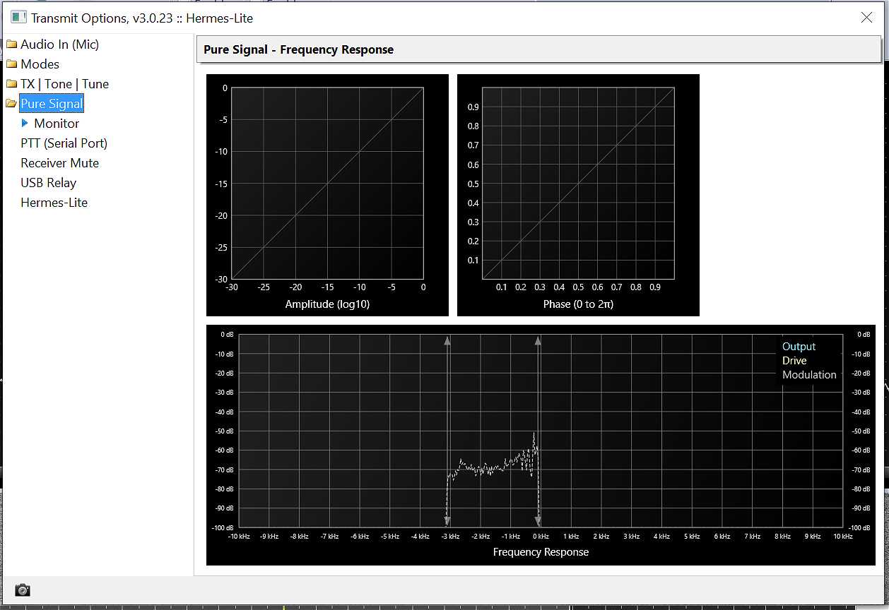Open the Monitor sub-item
The width and height of the screenshot is (889, 610).
click(57, 124)
